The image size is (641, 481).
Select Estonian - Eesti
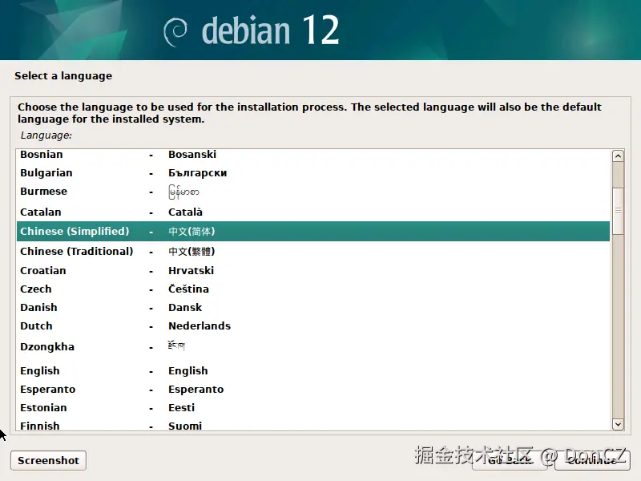[x=313, y=407]
